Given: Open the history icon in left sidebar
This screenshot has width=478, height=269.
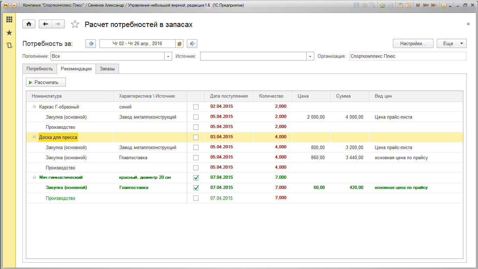Looking at the screenshot, I should coord(9,45).
